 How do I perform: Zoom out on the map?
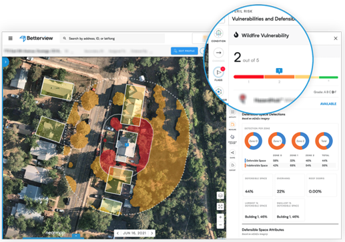click(220, 225)
